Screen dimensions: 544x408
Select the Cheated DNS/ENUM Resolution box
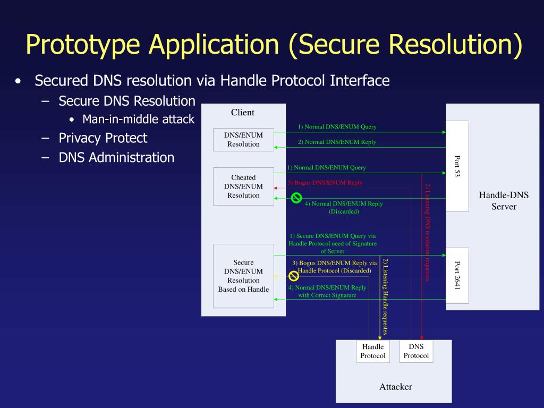(x=243, y=186)
